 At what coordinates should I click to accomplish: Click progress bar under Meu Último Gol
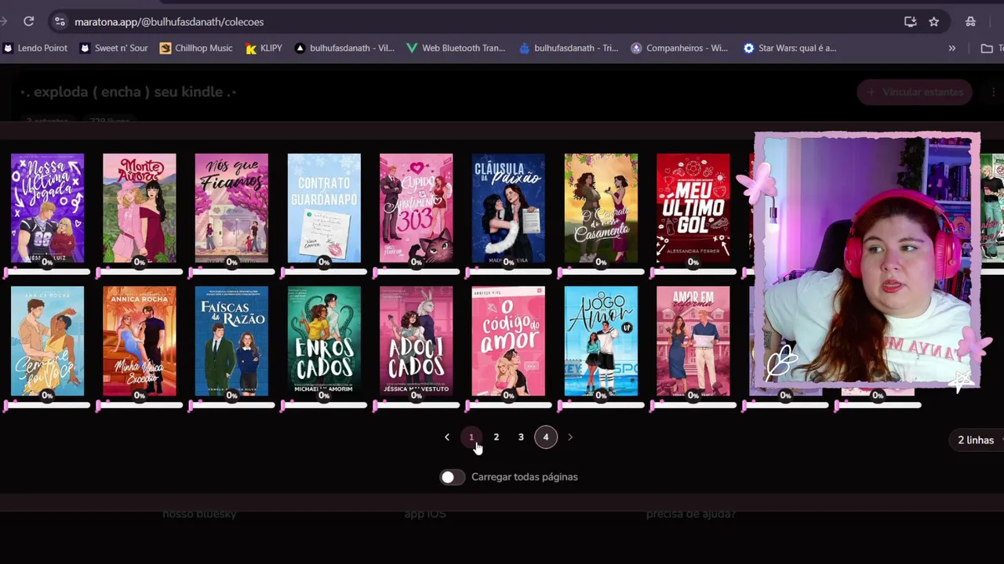[693, 272]
